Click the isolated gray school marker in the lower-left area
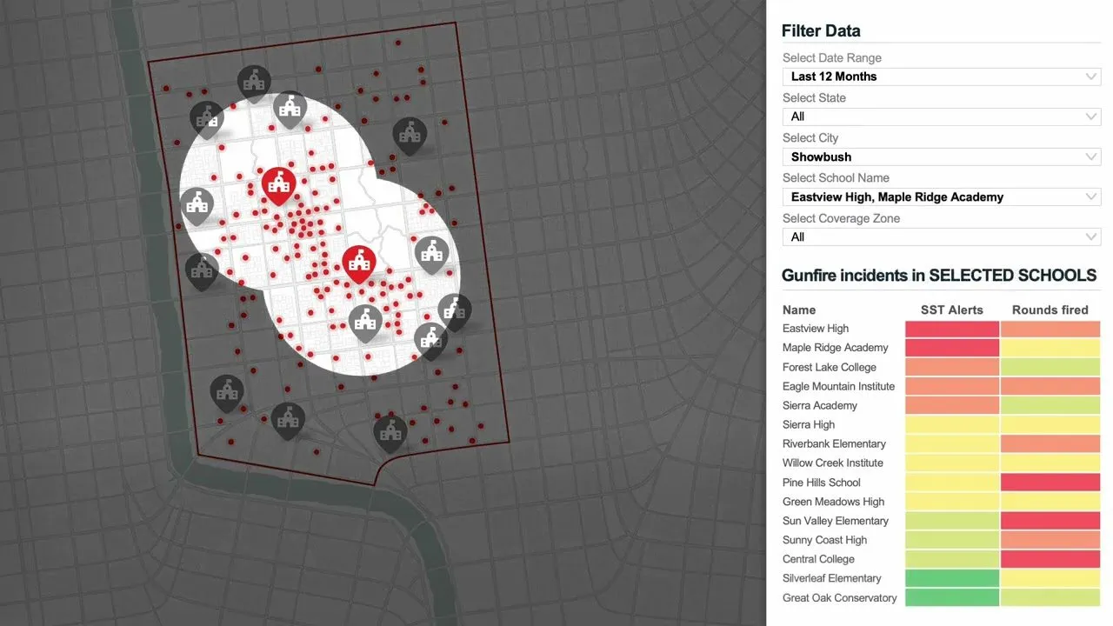The height and width of the screenshot is (626, 1113). [x=227, y=392]
